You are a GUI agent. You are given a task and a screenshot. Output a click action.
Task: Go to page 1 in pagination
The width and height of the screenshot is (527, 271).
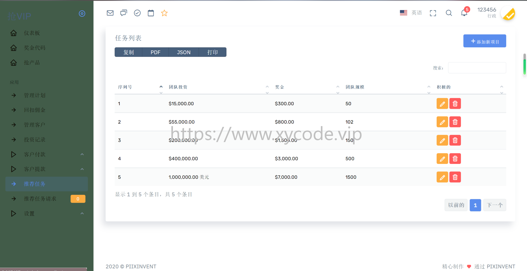click(475, 205)
